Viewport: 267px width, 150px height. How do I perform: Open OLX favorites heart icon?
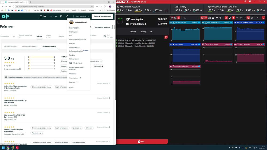(61, 16)
